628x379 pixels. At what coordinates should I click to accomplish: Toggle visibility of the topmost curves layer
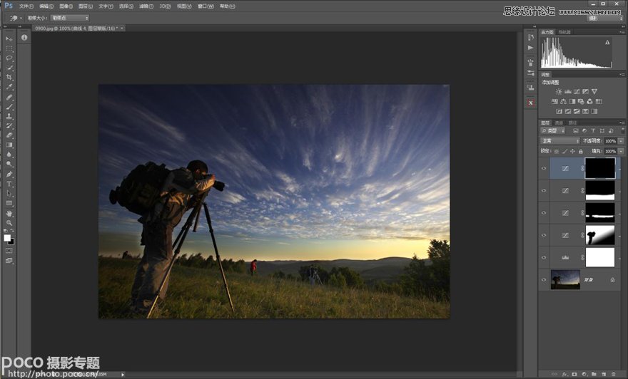coord(544,168)
